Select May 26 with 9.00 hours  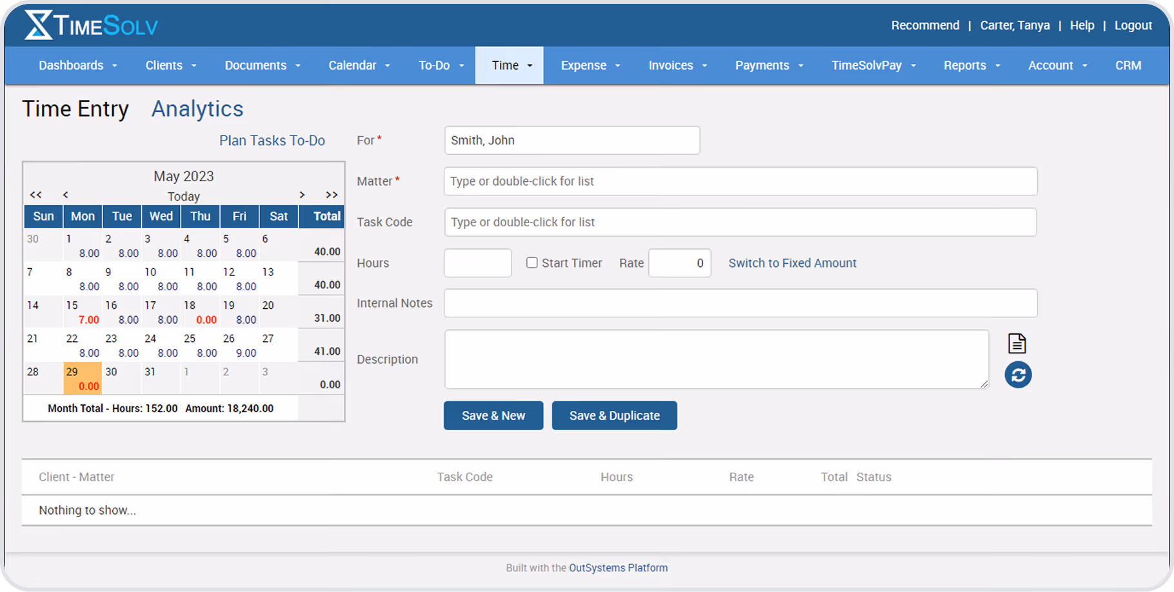239,345
